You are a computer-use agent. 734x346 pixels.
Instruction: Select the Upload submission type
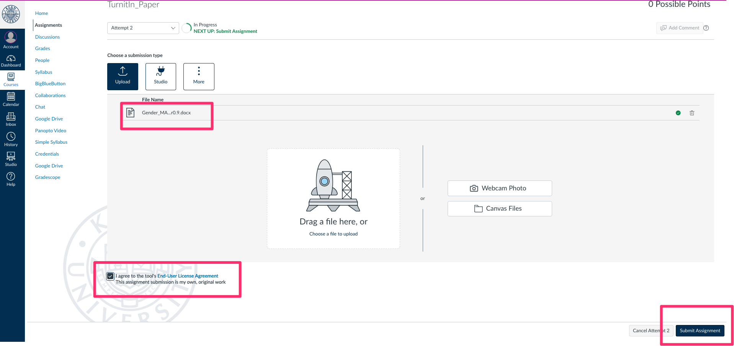coord(123,76)
